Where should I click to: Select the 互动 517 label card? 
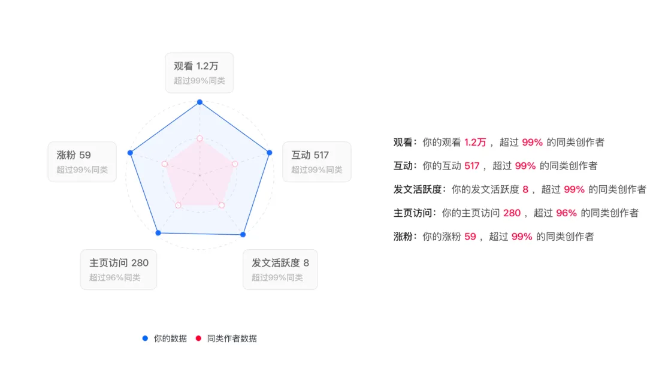(316, 162)
